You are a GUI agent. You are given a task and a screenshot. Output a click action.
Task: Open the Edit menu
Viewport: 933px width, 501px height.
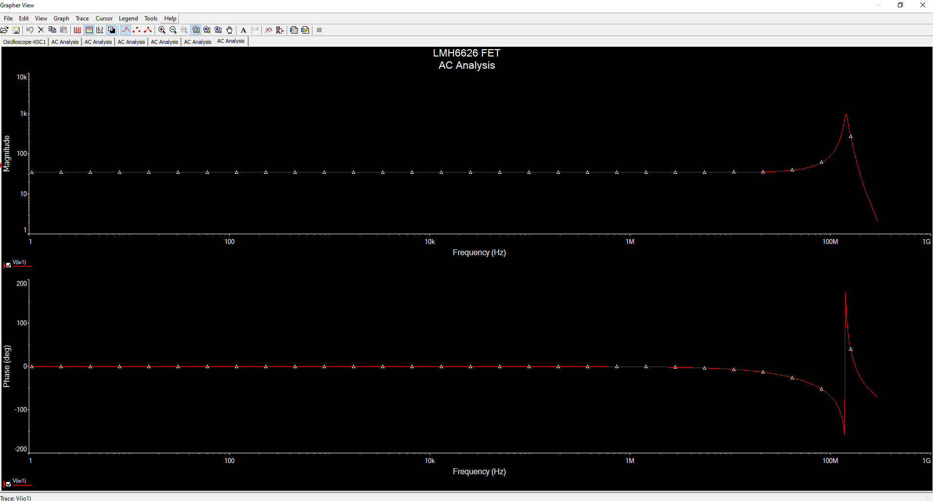(24, 19)
